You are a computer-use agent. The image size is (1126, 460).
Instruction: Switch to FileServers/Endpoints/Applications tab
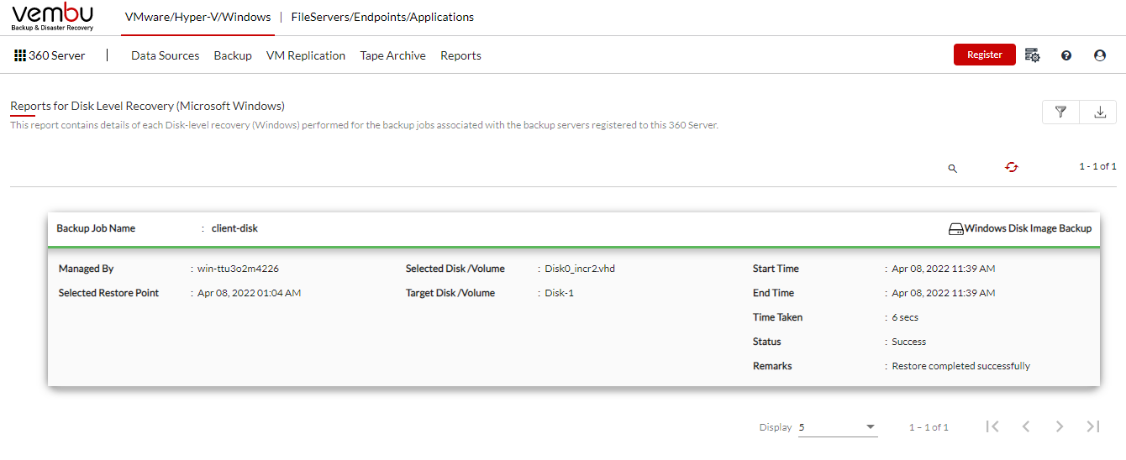coord(382,17)
